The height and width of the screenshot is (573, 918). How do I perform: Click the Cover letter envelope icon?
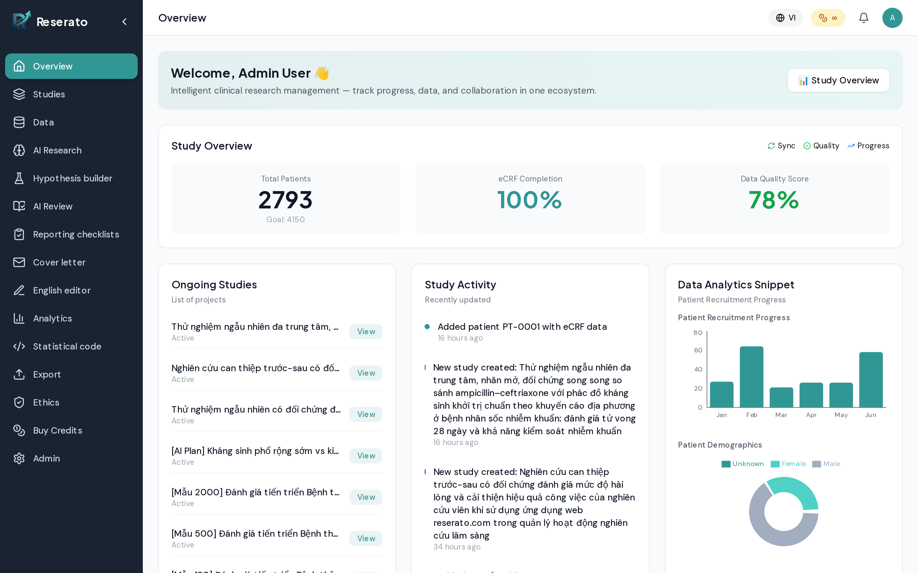(19, 262)
